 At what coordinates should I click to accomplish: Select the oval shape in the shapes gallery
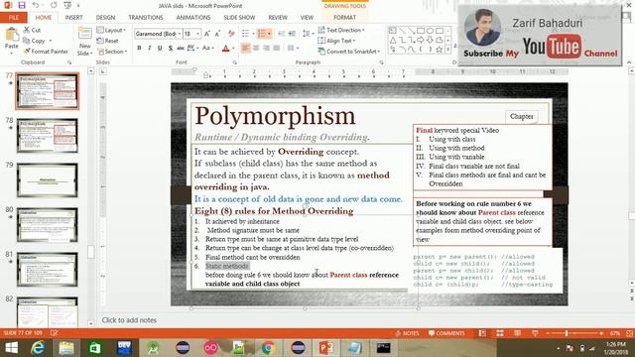pos(430,31)
